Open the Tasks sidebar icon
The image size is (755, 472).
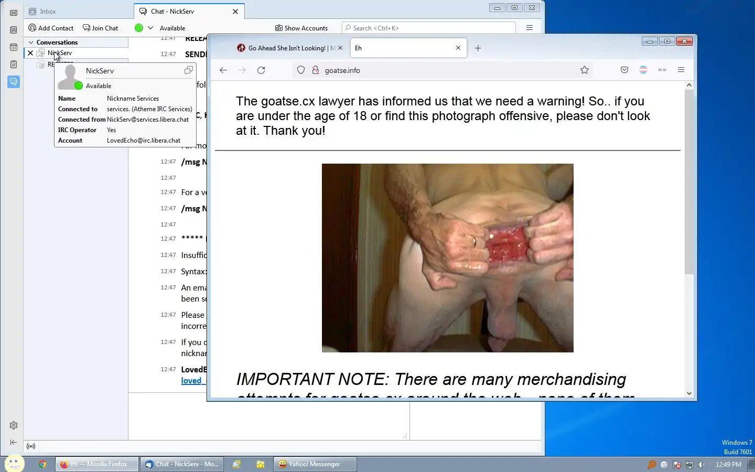click(x=14, y=65)
